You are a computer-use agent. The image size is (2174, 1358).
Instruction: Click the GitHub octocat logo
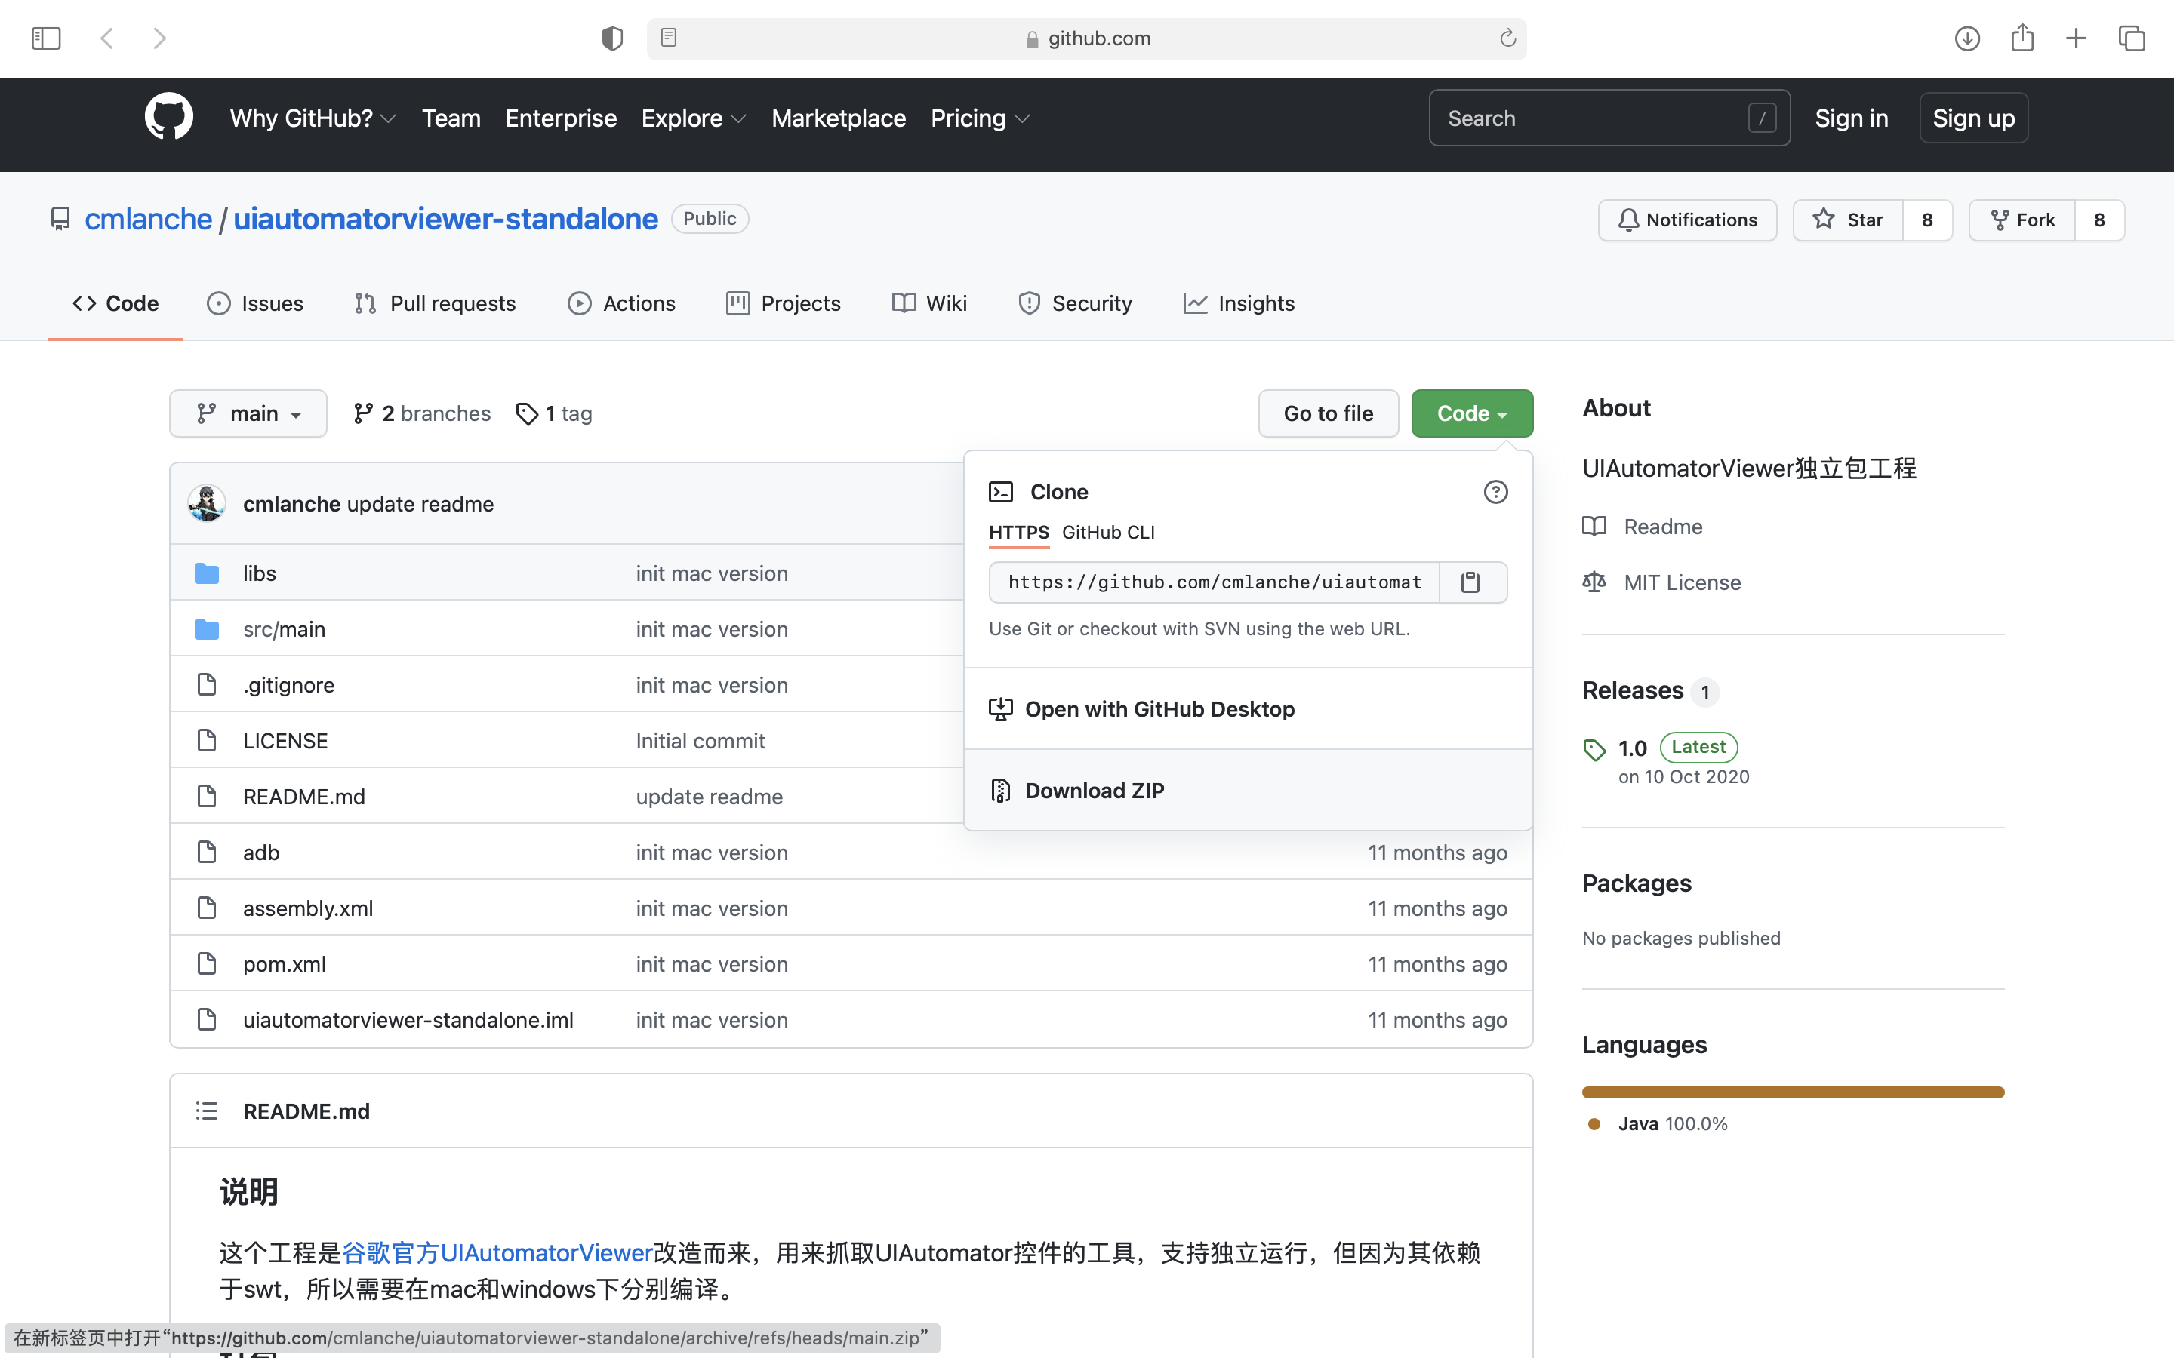pyautogui.click(x=169, y=118)
